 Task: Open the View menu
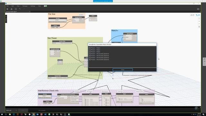18,6
